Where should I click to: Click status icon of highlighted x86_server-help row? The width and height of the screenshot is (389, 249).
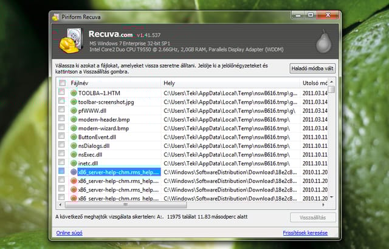[x=74, y=172]
